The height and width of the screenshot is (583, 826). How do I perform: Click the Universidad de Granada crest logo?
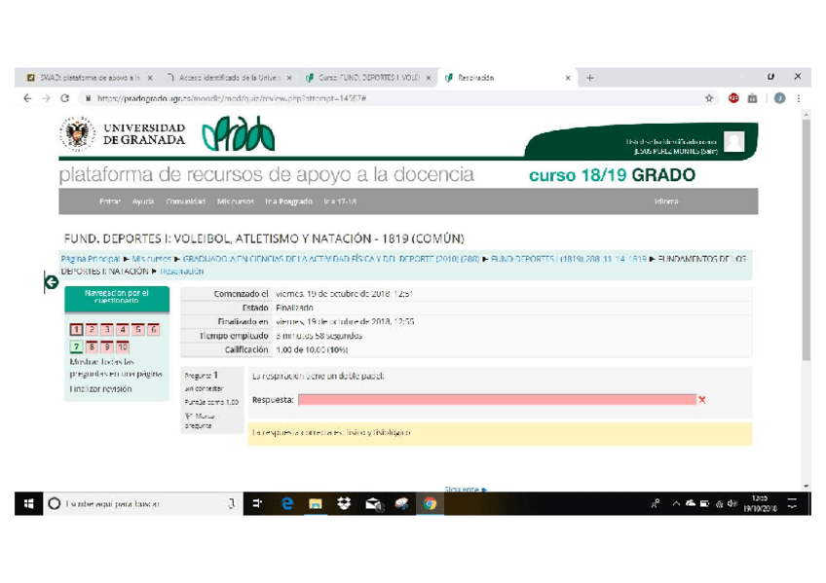(x=78, y=133)
